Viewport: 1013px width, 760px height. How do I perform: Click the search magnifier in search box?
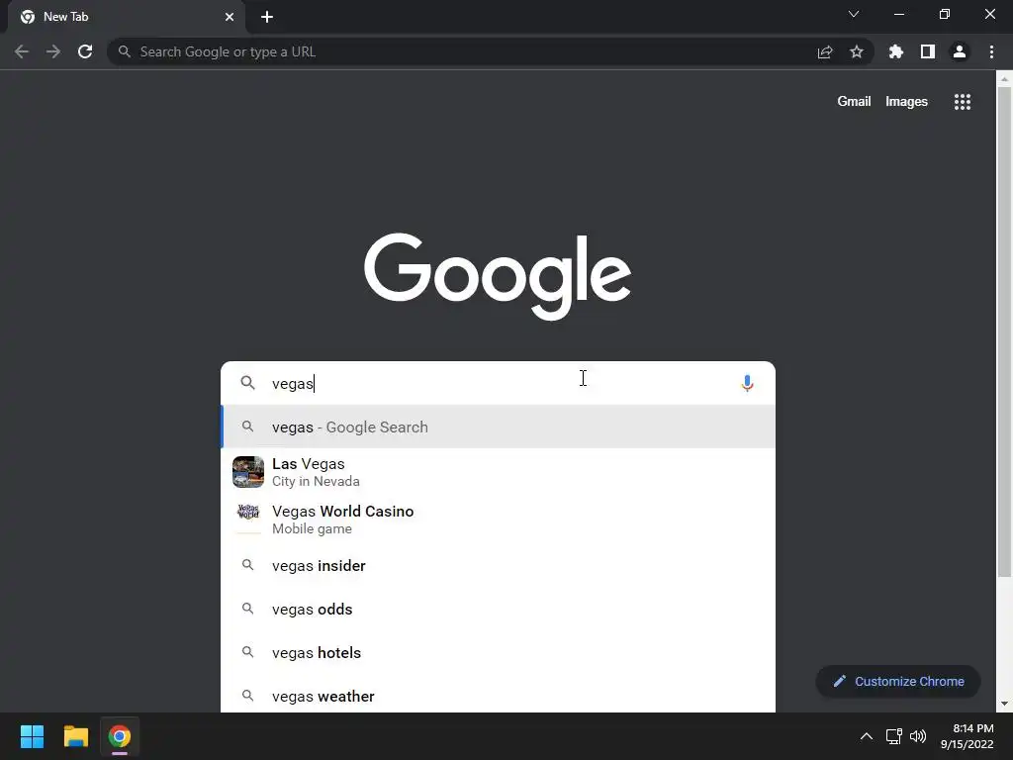click(x=247, y=383)
